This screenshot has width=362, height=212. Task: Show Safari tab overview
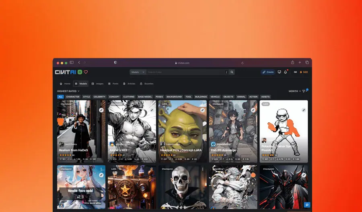pyautogui.click(x=307, y=62)
